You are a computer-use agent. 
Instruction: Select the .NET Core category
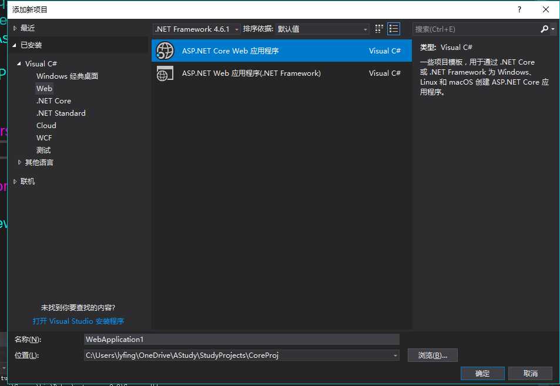click(53, 101)
